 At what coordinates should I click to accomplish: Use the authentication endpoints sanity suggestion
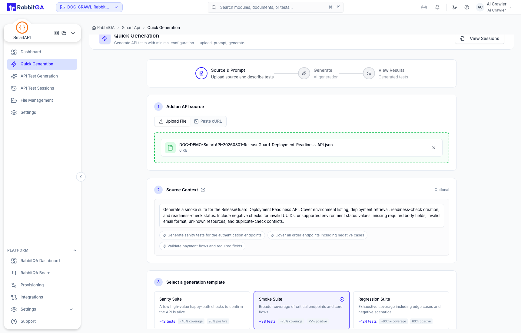tap(212, 235)
